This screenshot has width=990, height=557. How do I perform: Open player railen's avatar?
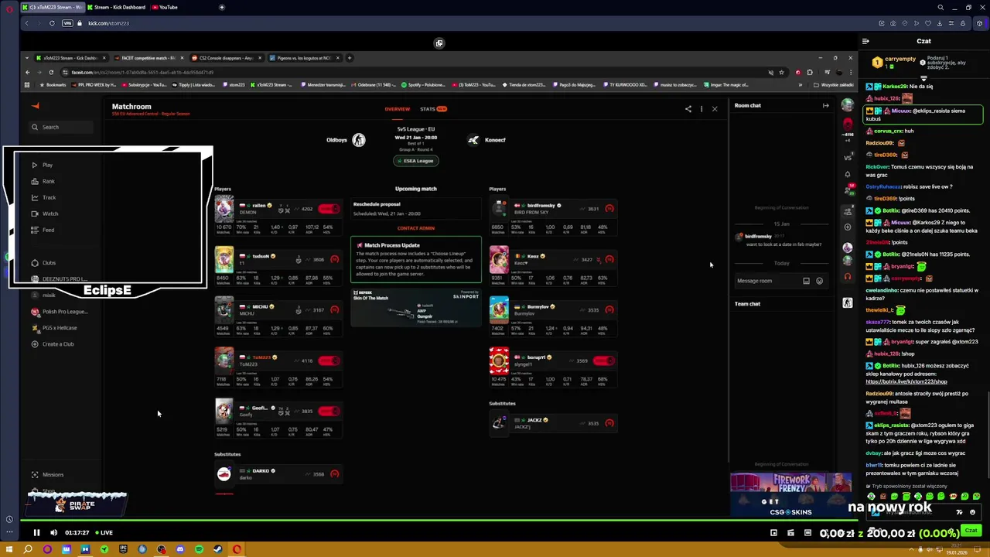click(224, 209)
